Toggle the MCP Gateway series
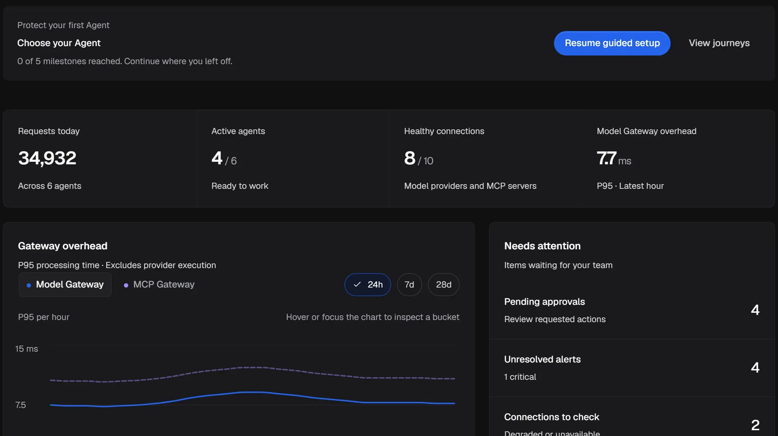The image size is (778, 436). click(159, 285)
